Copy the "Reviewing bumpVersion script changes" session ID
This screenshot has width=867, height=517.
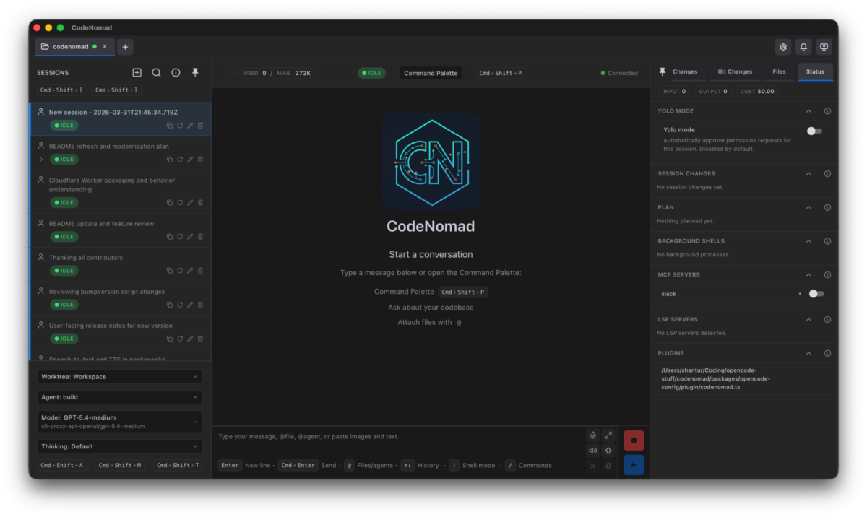[x=170, y=305]
